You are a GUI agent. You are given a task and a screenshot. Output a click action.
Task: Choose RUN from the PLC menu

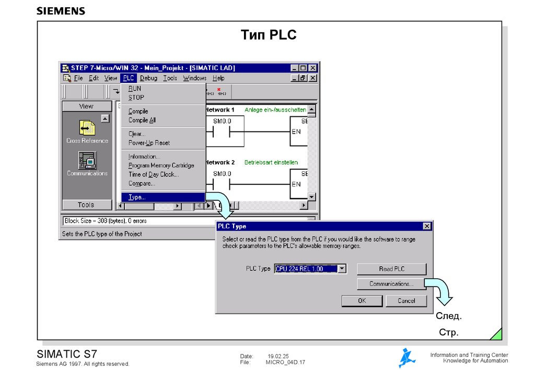coord(164,89)
